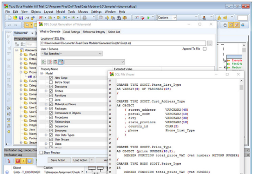Check the Append To File checkbox
Viewport: 253px width, 174px height.
[x=204, y=49]
